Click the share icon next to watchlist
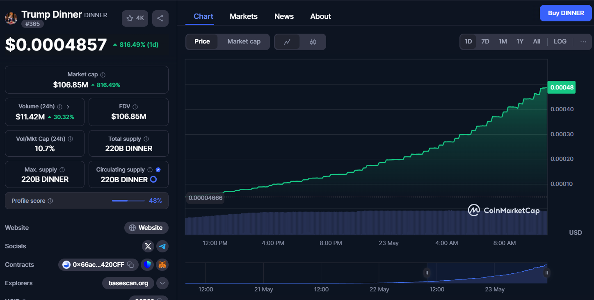Viewport: 594px width, 300px height. tap(160, 18)
